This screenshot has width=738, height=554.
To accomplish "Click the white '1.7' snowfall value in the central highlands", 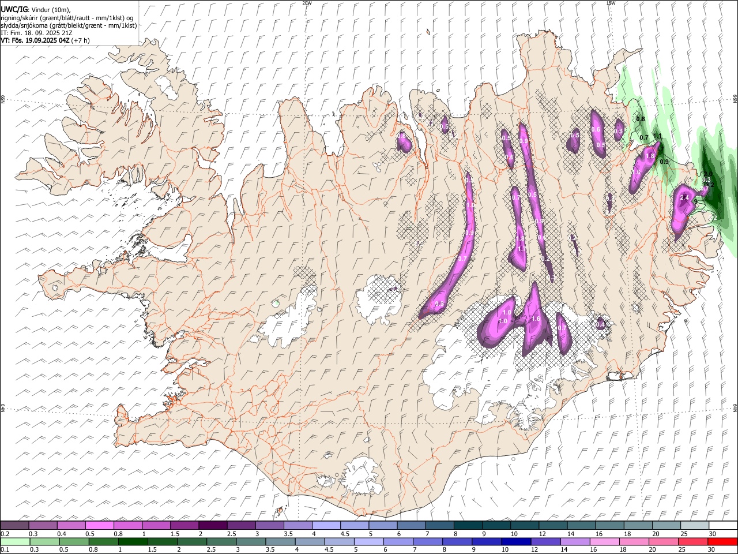I will (x=521, y=249).
